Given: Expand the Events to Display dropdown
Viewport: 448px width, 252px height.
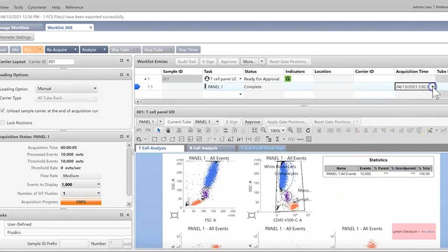Looking at the screenshot, I should 80,184.
